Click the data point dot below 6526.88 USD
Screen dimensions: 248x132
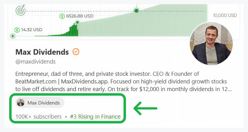point(77,22)
